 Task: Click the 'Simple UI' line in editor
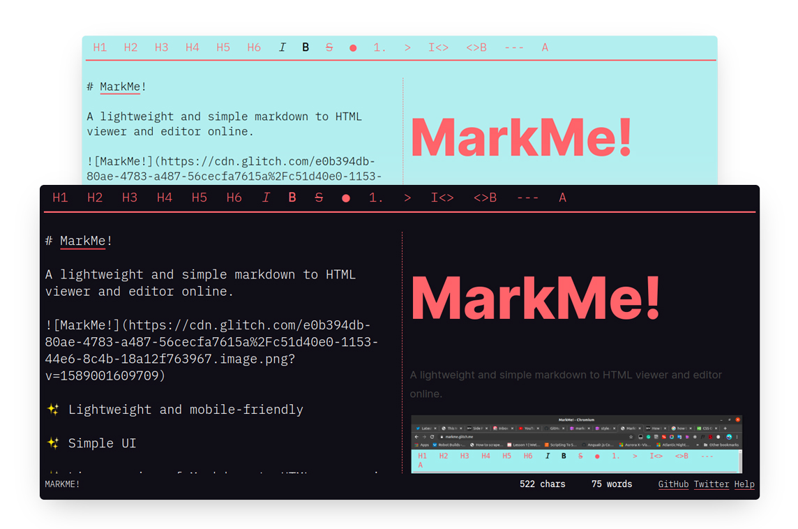pyautogui.click(x=91, y=443)
